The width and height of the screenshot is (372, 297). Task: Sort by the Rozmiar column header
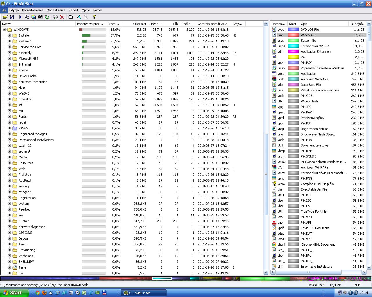[135, 24]
